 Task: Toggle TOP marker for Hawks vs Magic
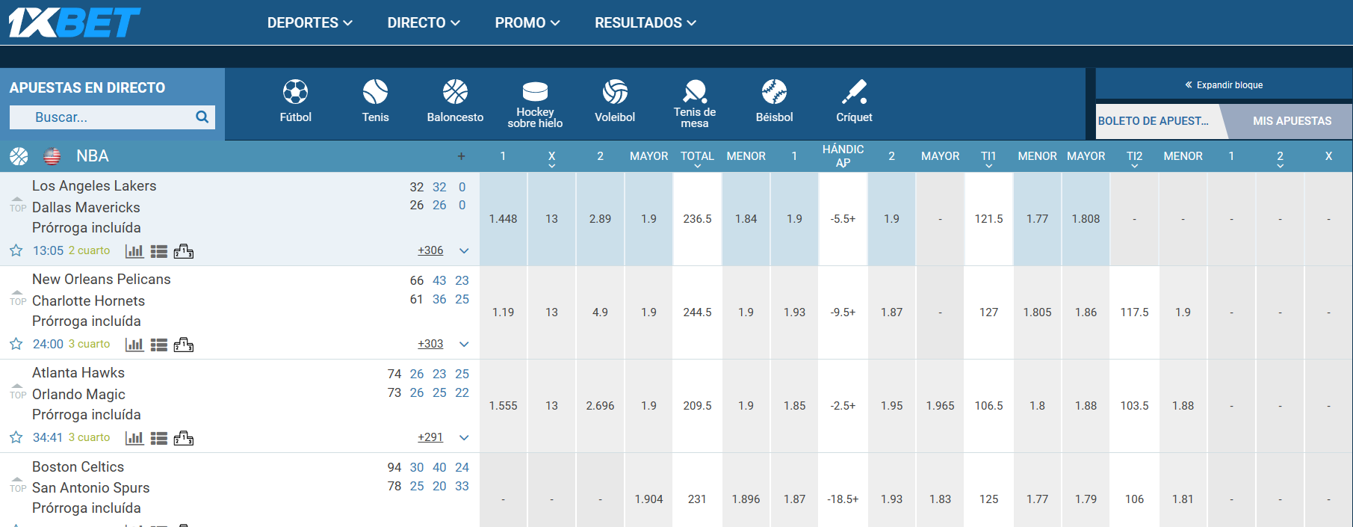pyautogui.click(x=18, y=392)
